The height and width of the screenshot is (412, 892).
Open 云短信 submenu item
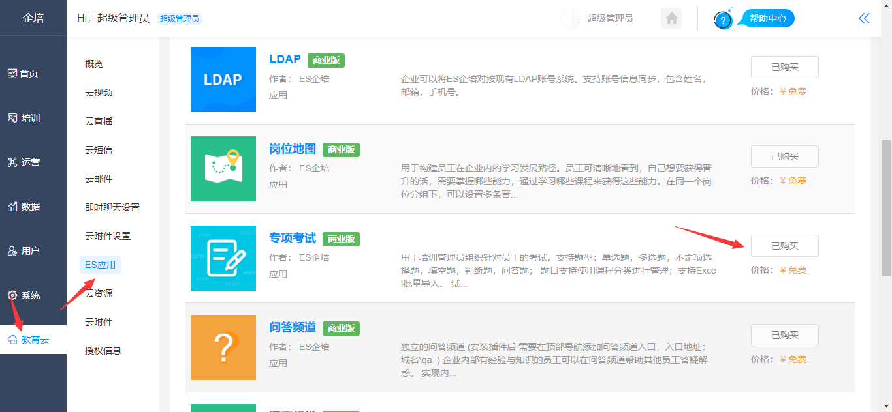click(99, 150)
